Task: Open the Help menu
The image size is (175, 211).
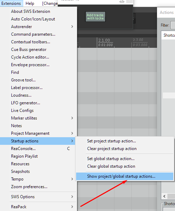Action: coord(30,3)
